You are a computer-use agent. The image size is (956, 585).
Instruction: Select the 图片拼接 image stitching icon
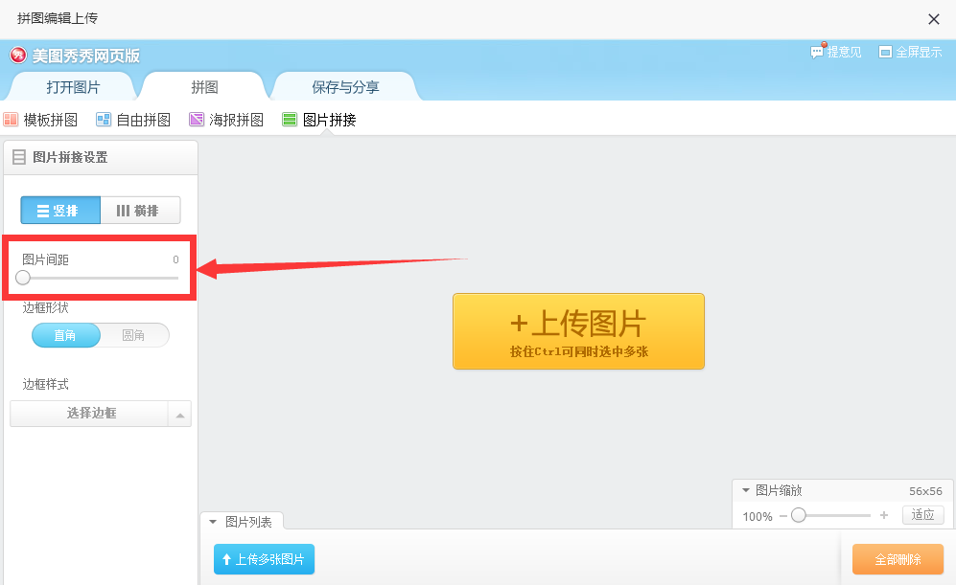tap(290, 120)
